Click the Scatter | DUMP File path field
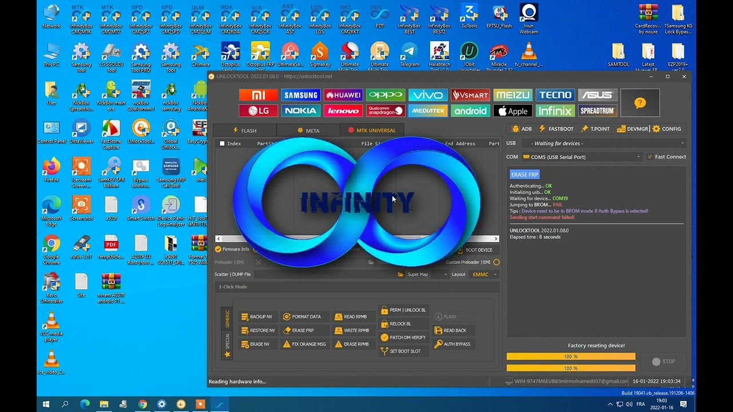The height and width of the screenshot is (412, 733). coord(324,275)
